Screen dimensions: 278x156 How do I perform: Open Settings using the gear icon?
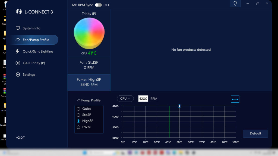18,74
